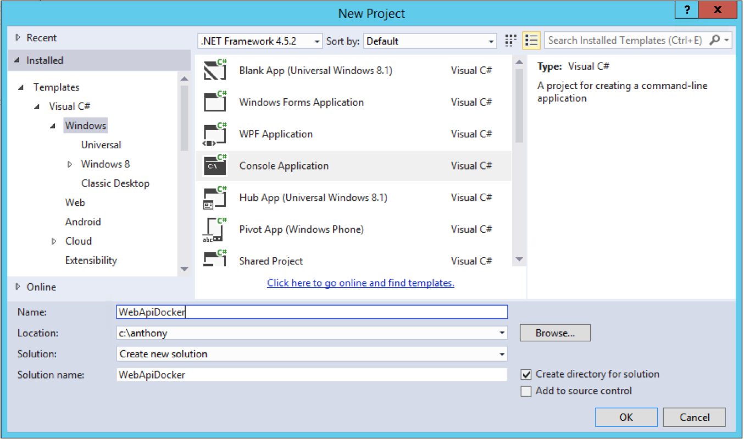Select Hub App (Universal Windows 8.1) text
The image size is (744, 439).
[x=313, y=198]
